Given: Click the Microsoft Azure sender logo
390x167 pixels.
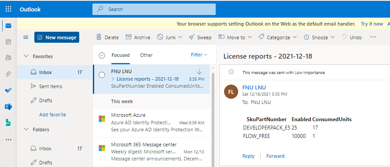Looking at the screenshot, I should 102,119.
